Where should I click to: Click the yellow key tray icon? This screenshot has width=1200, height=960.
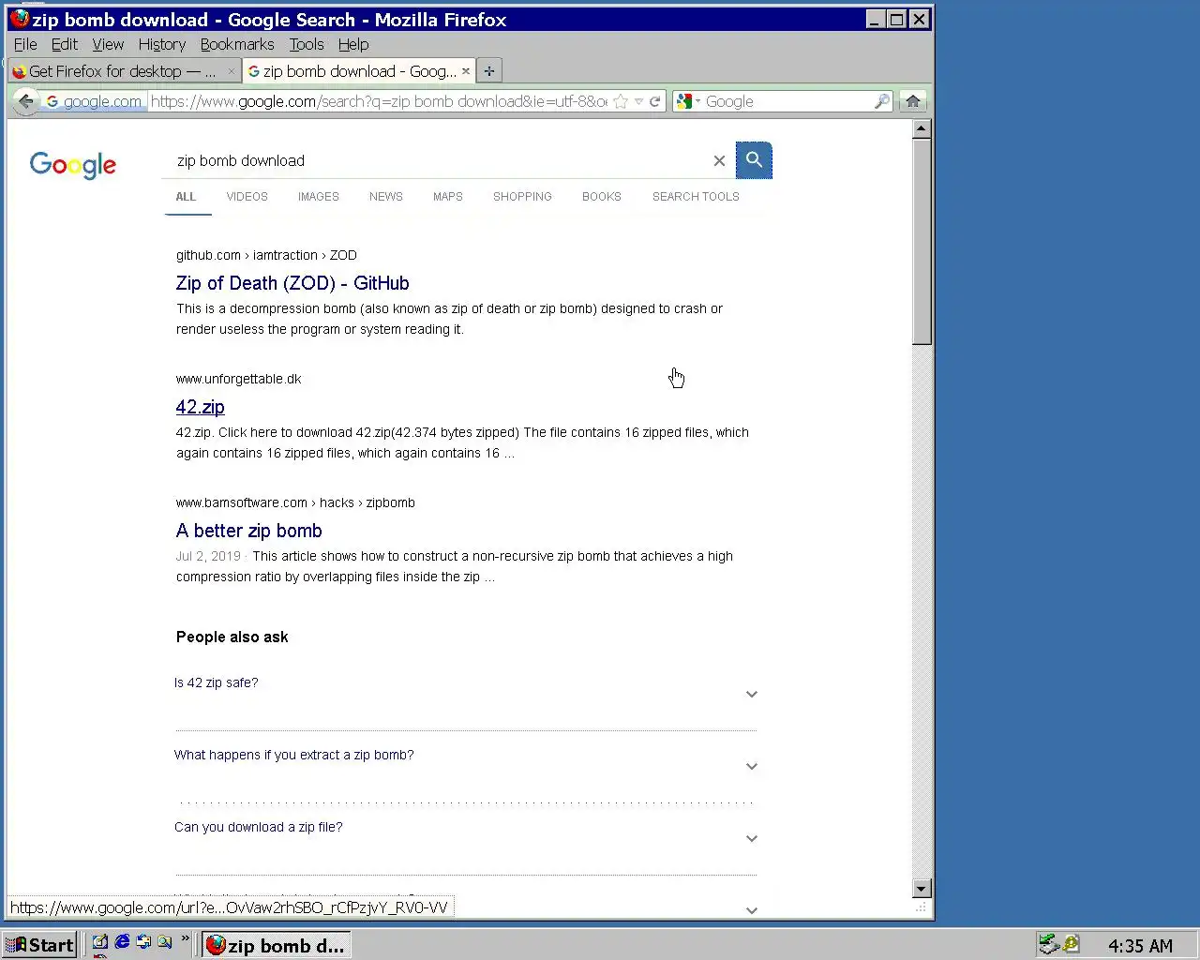coord(1071,944)
